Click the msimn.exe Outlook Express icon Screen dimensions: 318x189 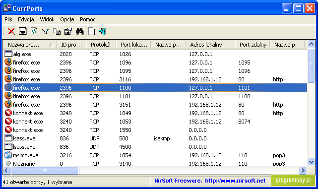(x=8, y=155)
